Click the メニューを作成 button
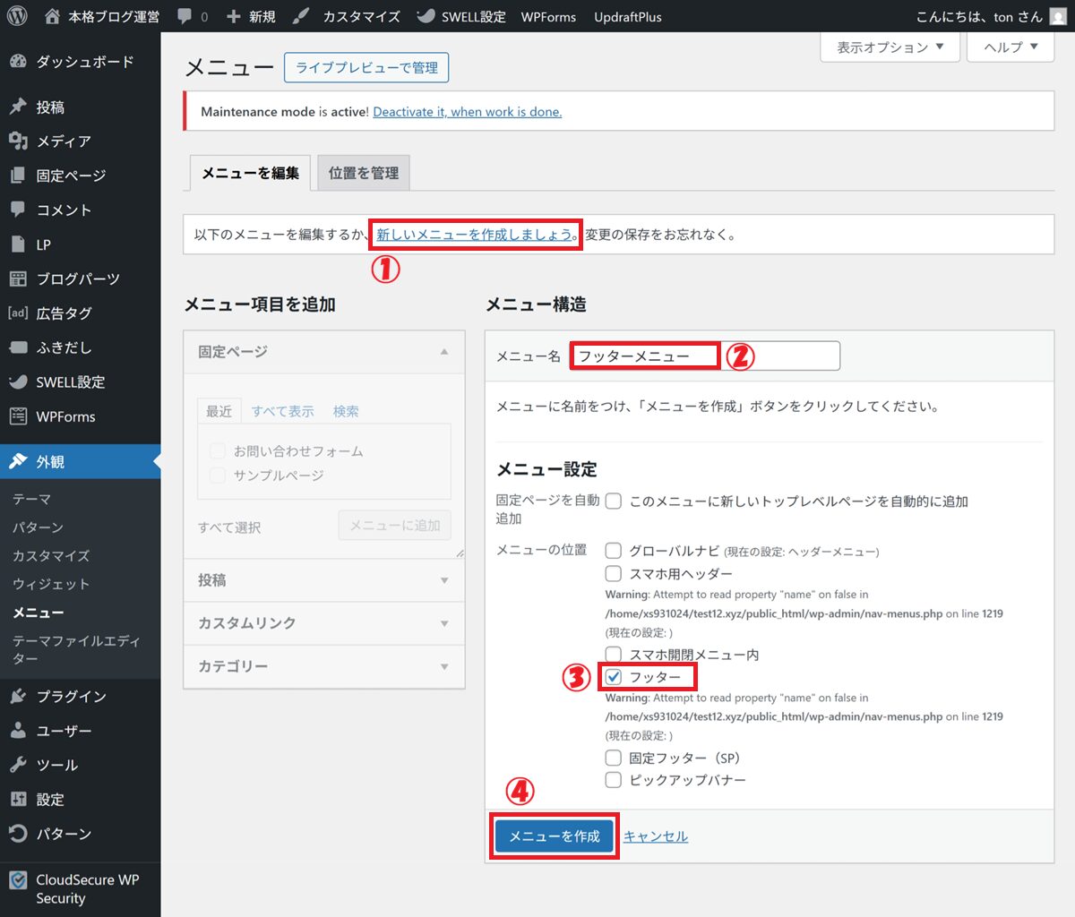This screenshot has height=917, width=1075. click(555, 836)
